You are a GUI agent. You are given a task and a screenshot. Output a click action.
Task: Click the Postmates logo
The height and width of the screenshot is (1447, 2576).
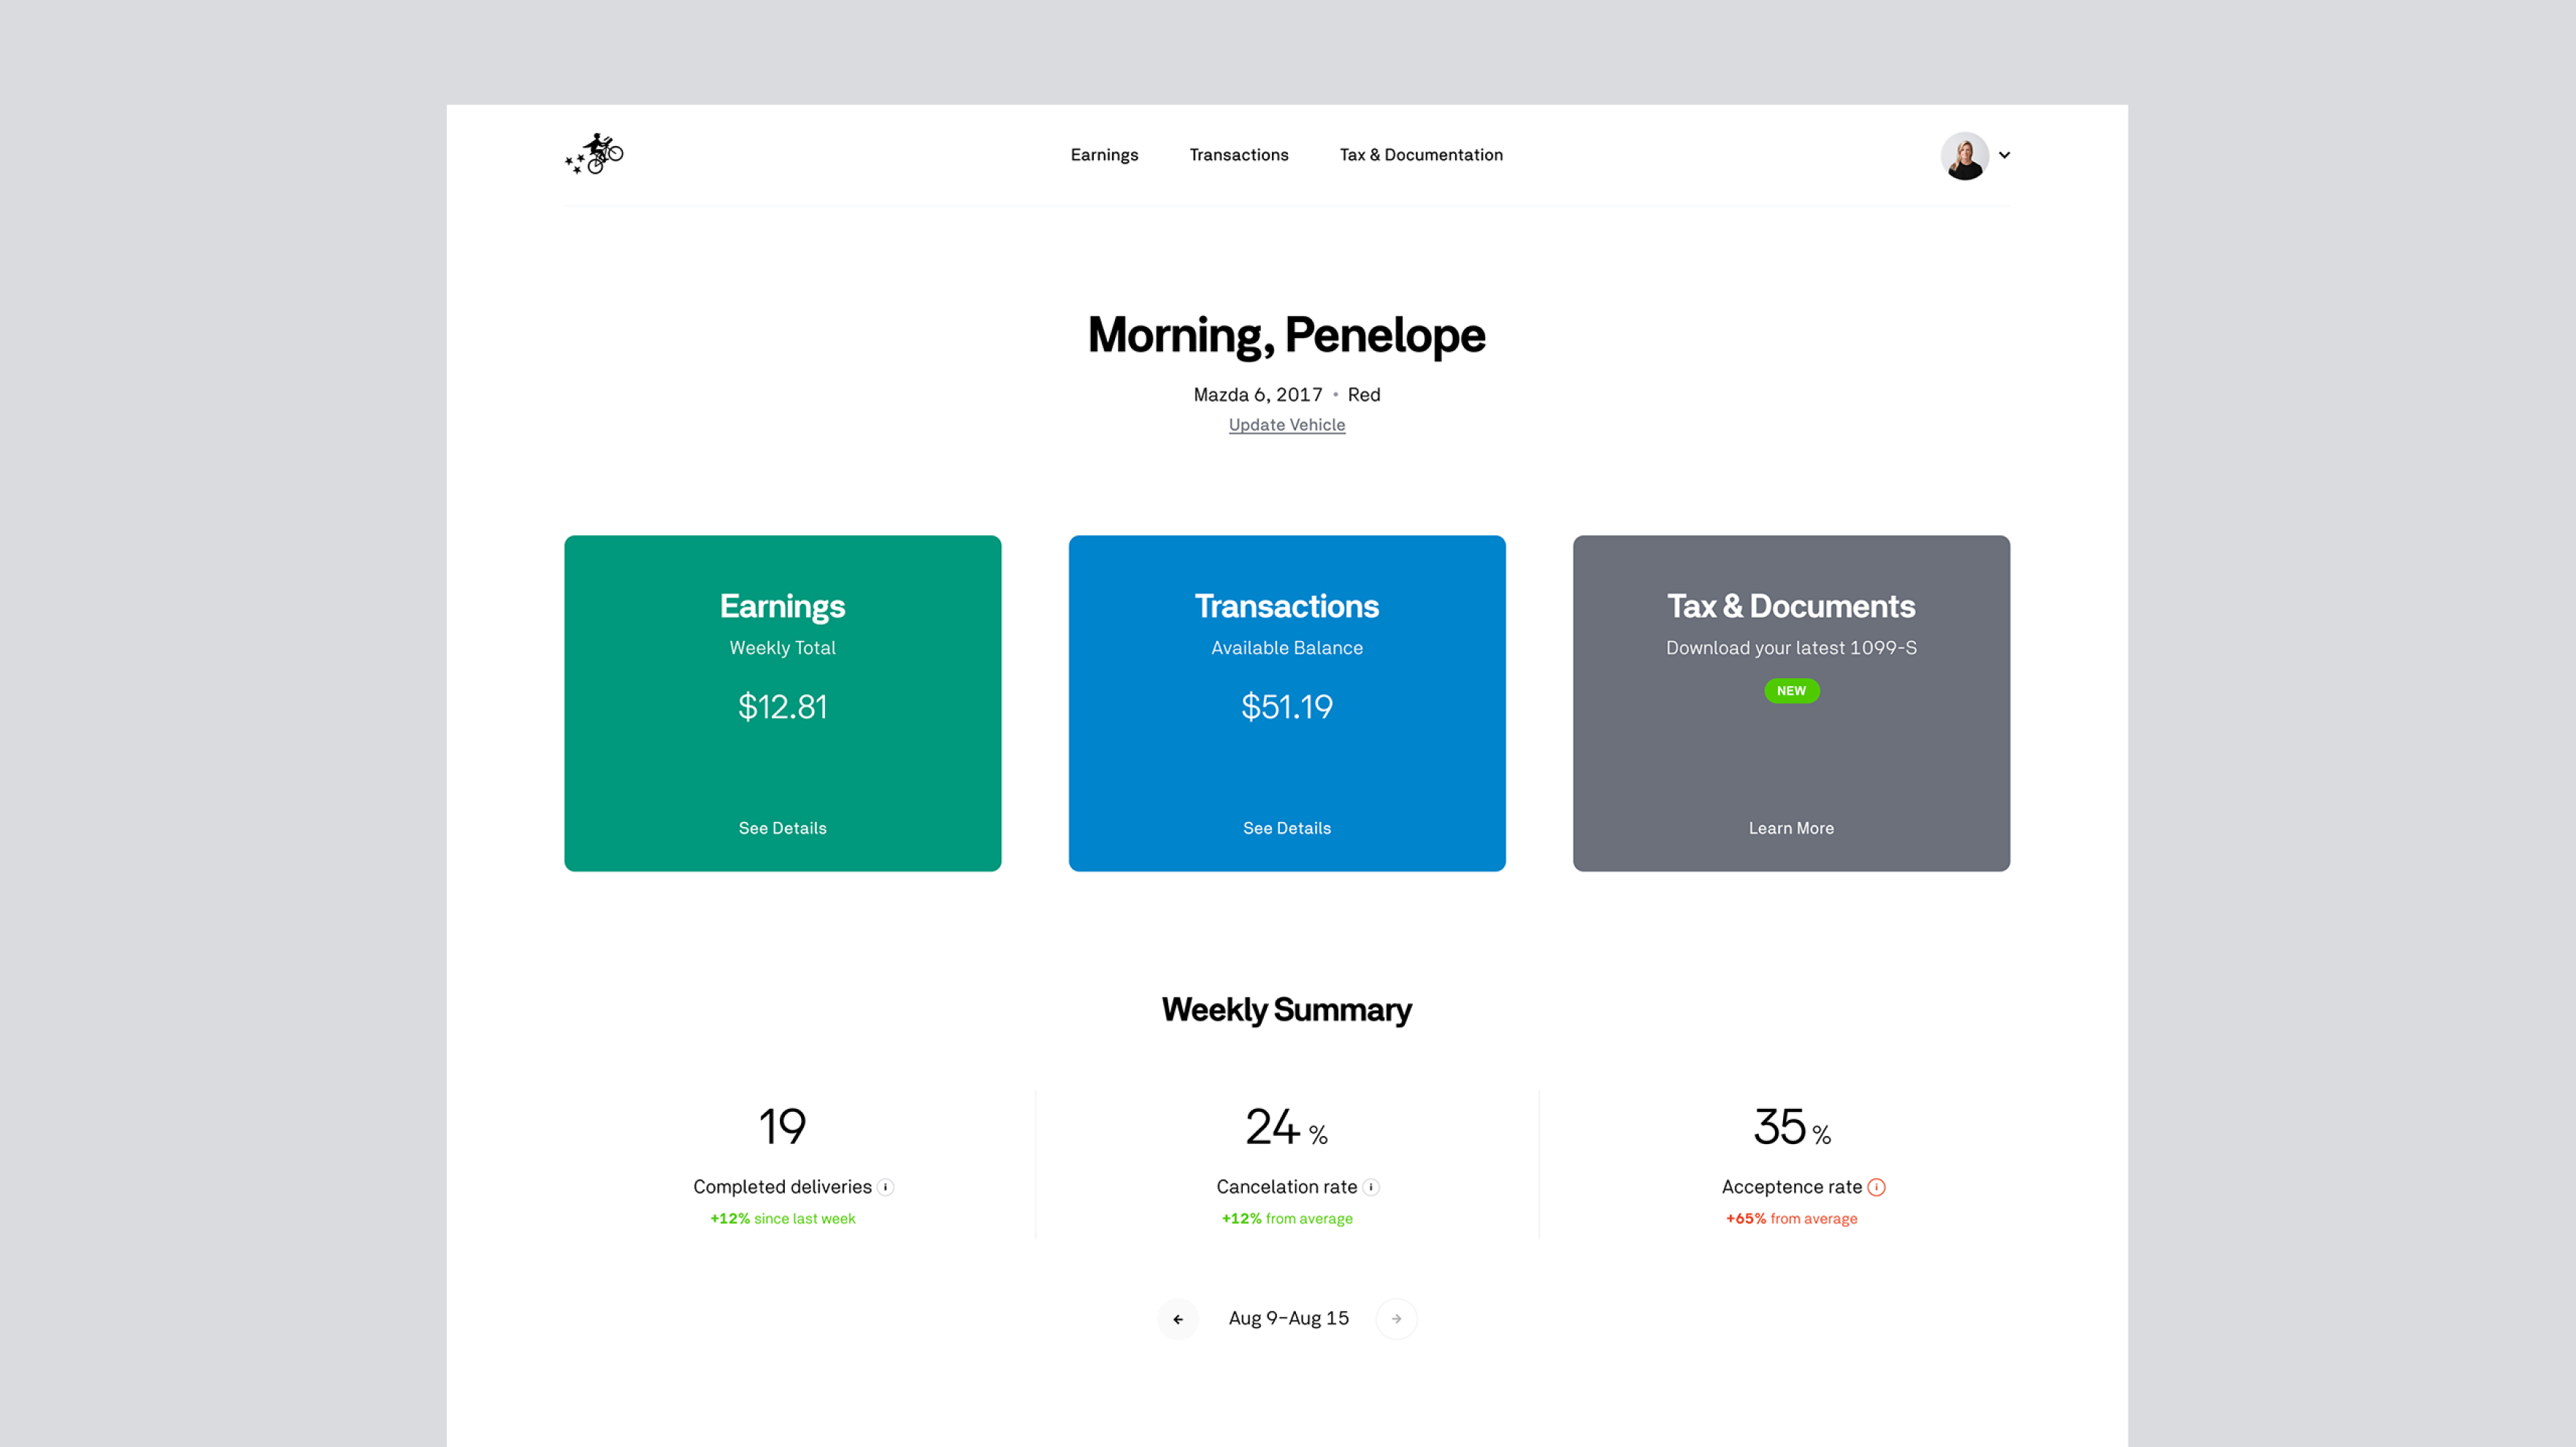[595, 154]
